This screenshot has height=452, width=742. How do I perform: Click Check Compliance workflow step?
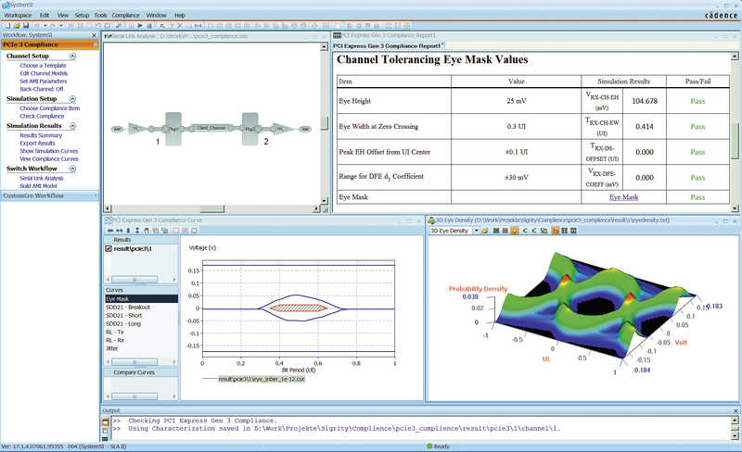point(42,117)
